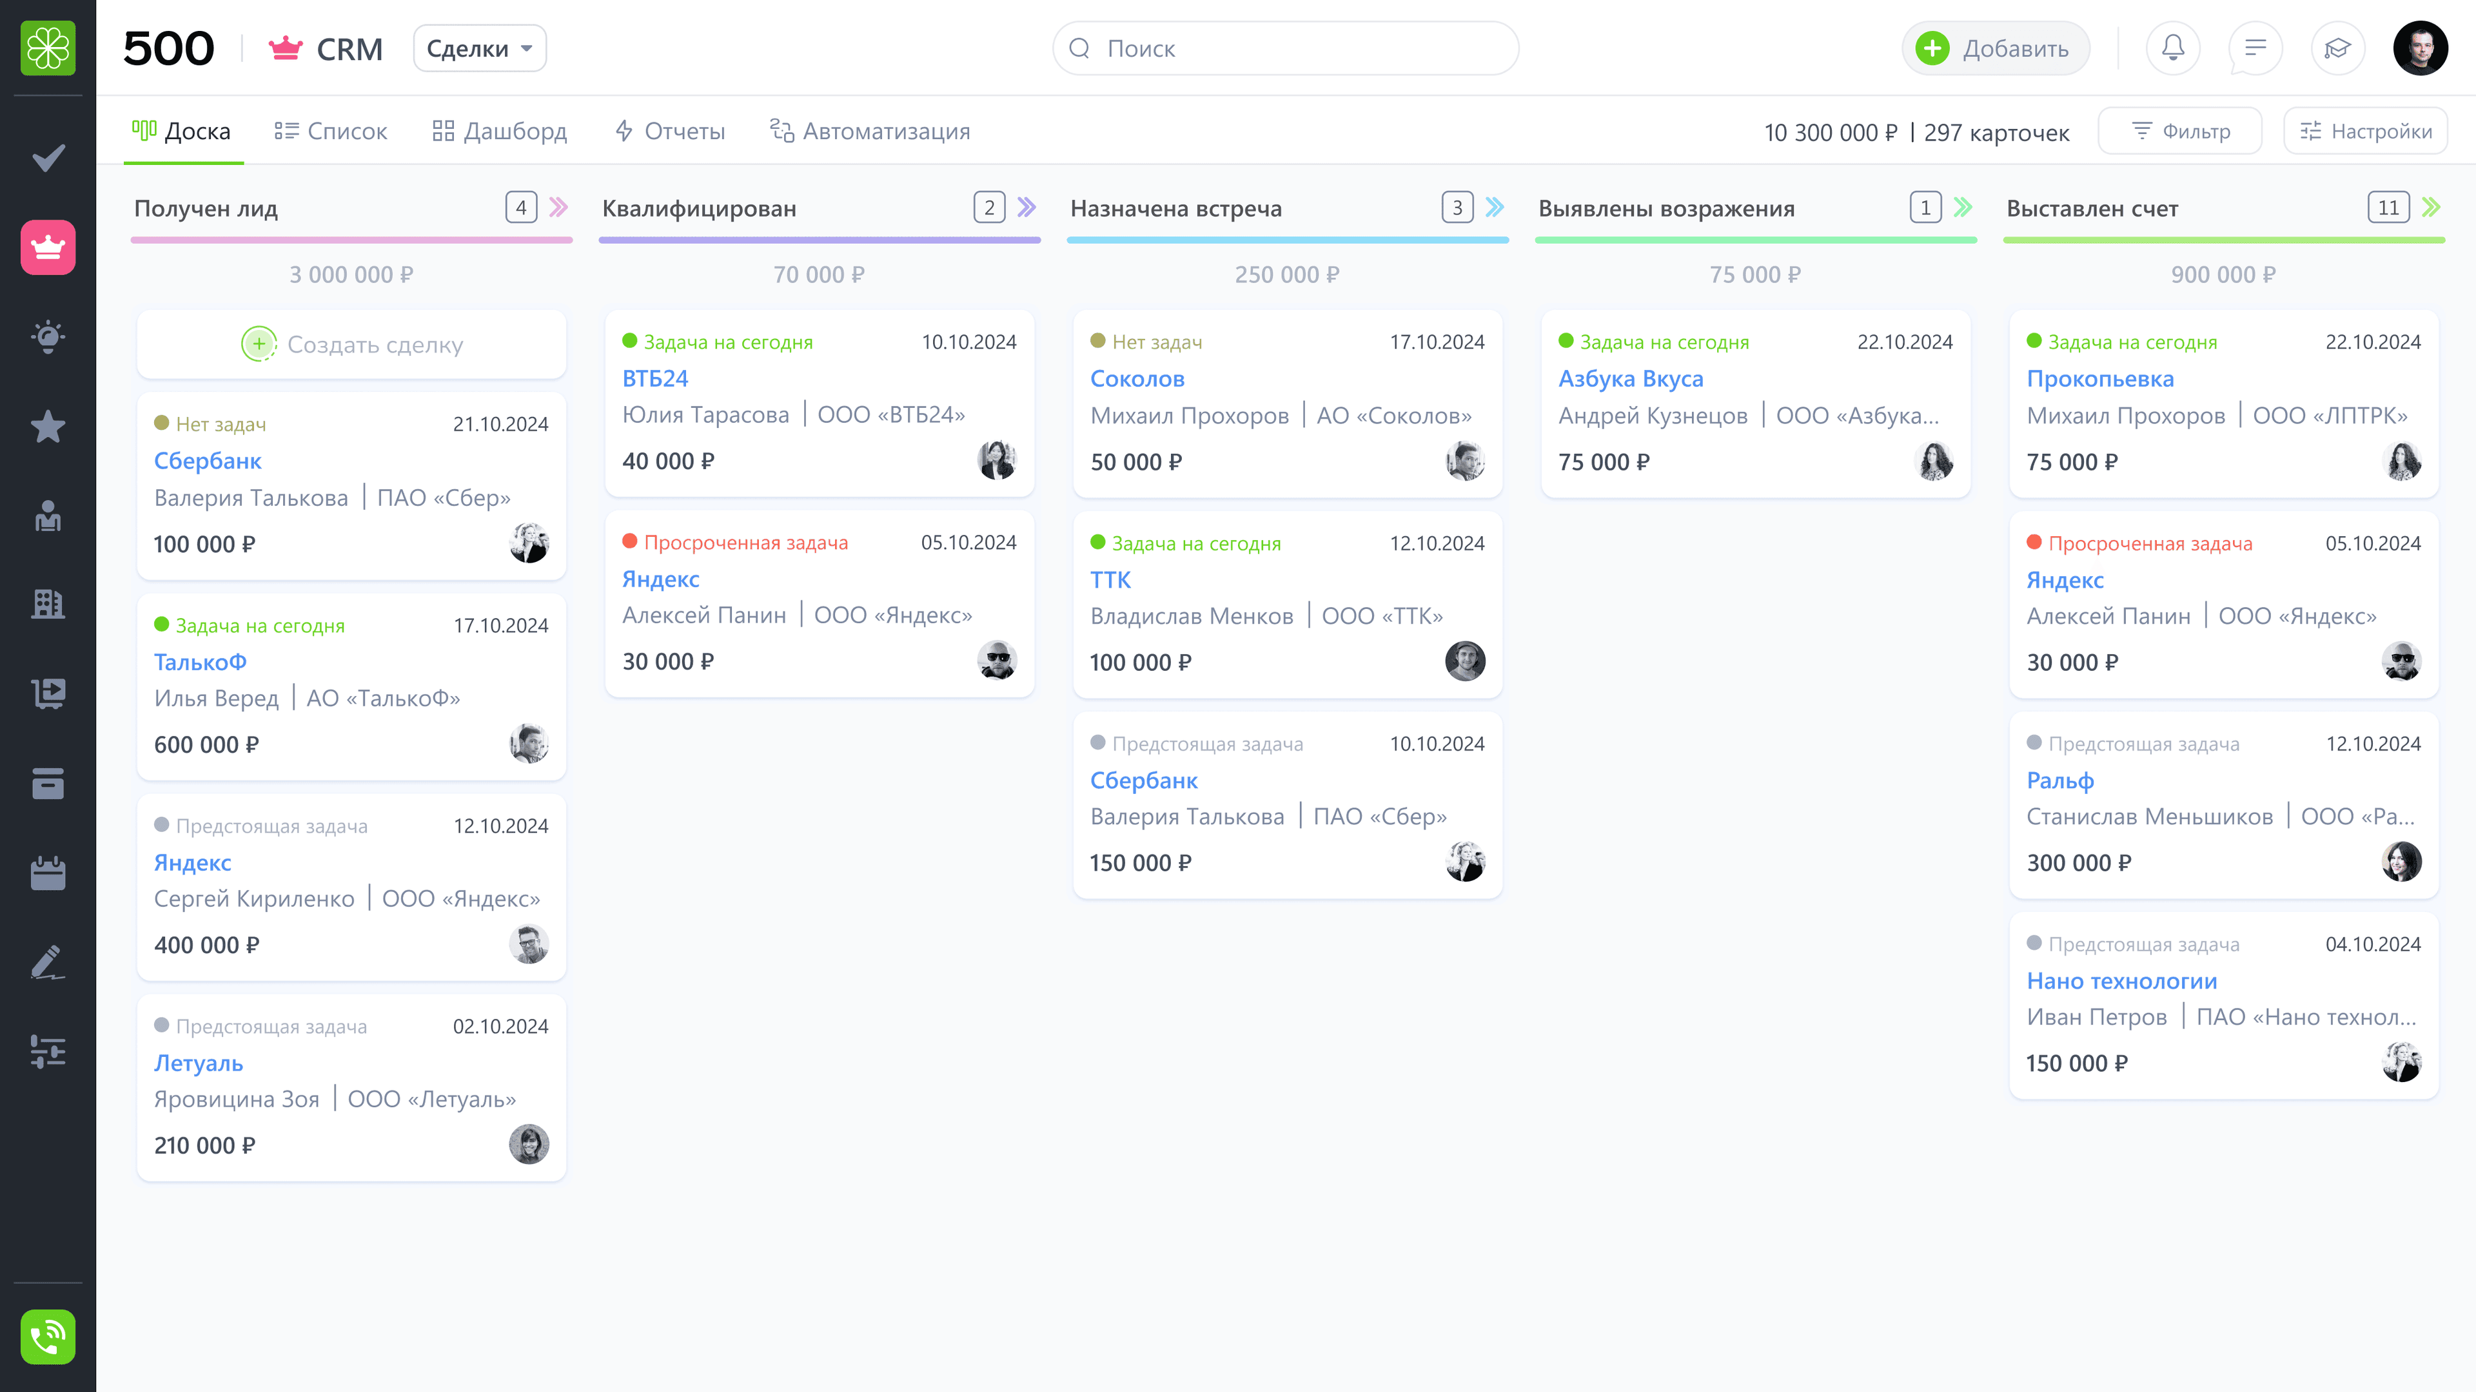Click the avatar on Ральф card

pyautogui.click(x=2401, y=862)
